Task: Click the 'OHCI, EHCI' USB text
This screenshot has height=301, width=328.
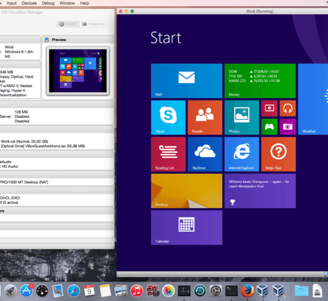Action: pos(10,198)
